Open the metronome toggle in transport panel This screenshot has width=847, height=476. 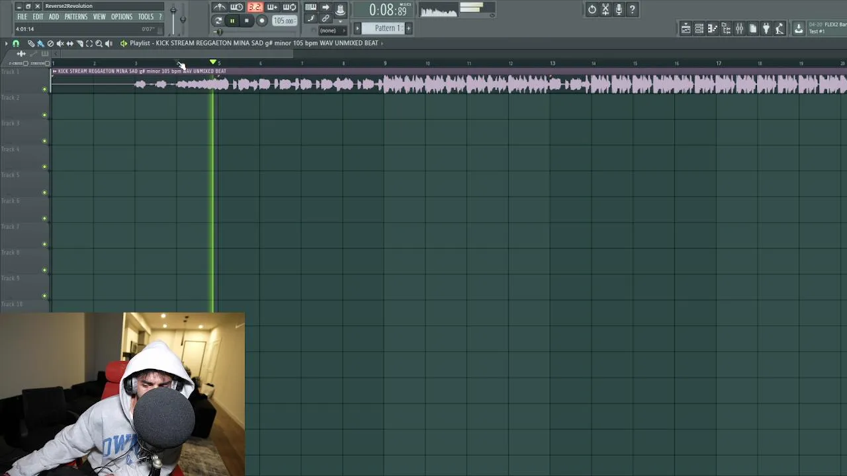pos(220,7)
